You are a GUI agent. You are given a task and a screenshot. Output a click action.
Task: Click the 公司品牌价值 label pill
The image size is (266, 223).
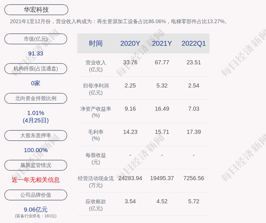[36, 195]
